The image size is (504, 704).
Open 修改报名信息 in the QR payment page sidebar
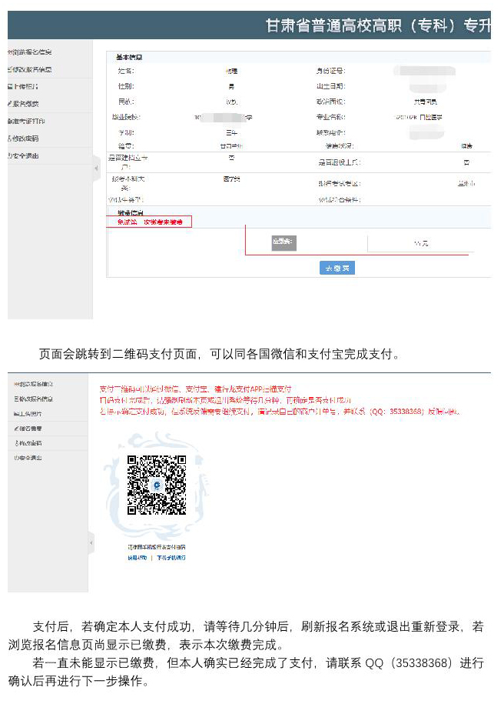[x=34, y=399]
